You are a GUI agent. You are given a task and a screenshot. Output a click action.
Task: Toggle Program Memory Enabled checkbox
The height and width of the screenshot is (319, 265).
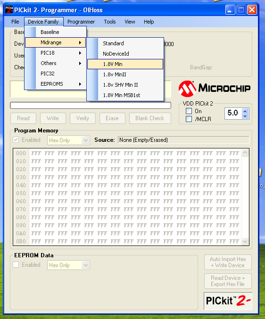[16, 140]
